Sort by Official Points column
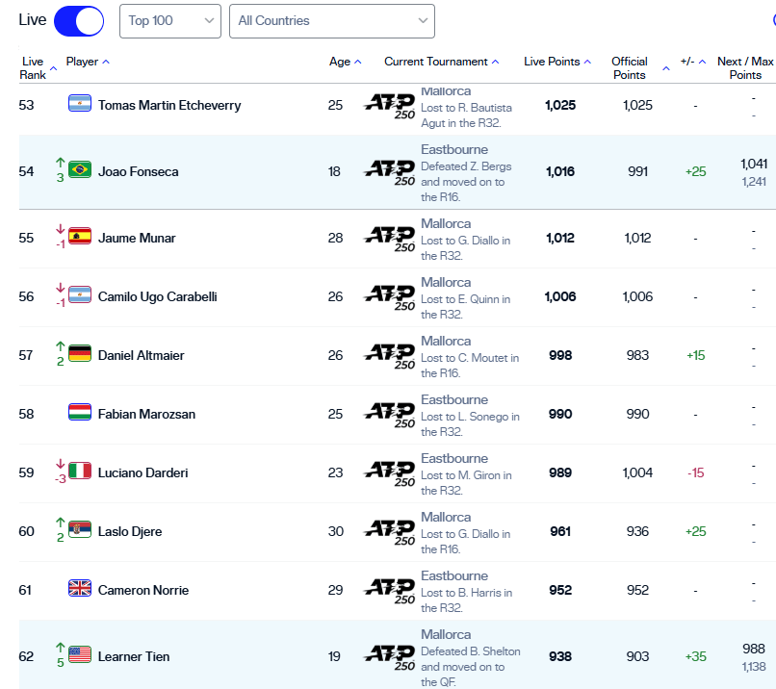Viewport: 776px width, 689px height. tap(632, 67)
